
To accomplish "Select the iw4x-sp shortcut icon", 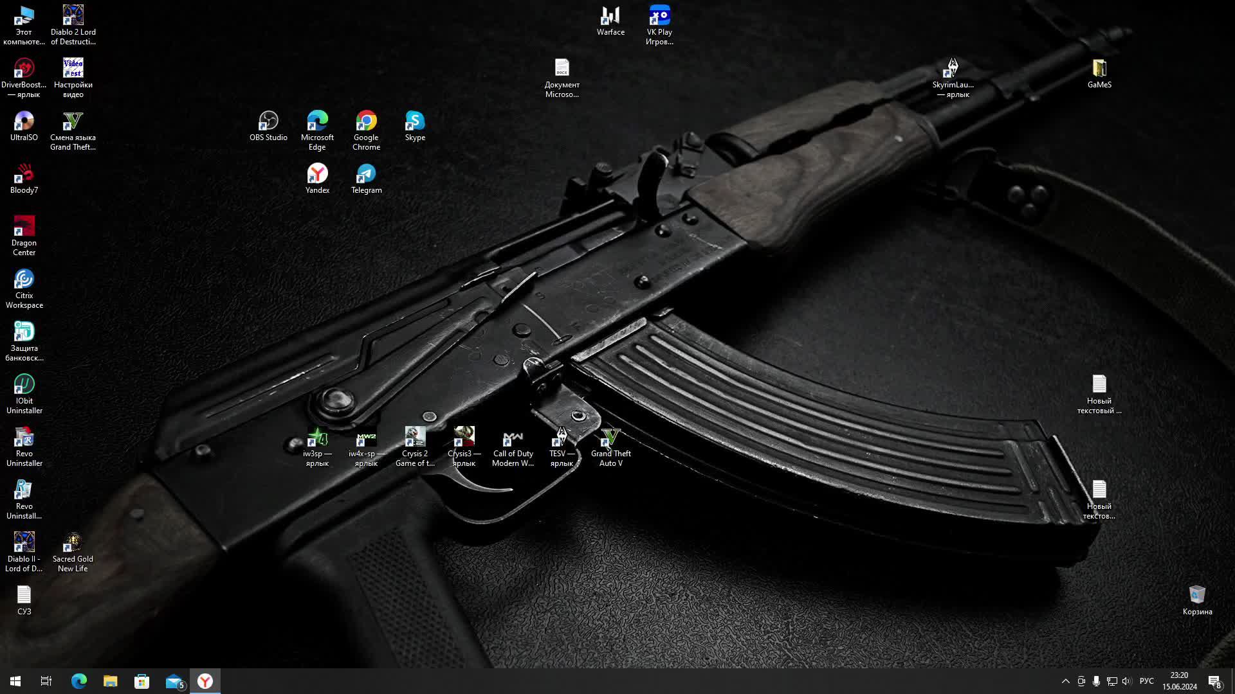I will click(366, 447).
